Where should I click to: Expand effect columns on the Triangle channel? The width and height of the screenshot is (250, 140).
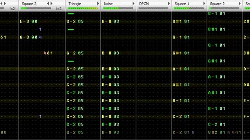(x=98, y=3)
